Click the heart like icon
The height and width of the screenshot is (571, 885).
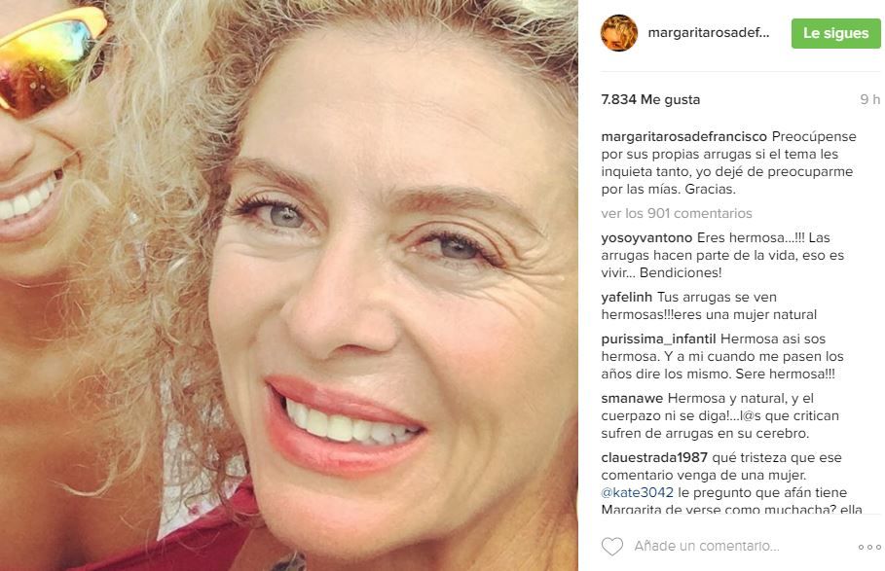[x=611, y=547]
